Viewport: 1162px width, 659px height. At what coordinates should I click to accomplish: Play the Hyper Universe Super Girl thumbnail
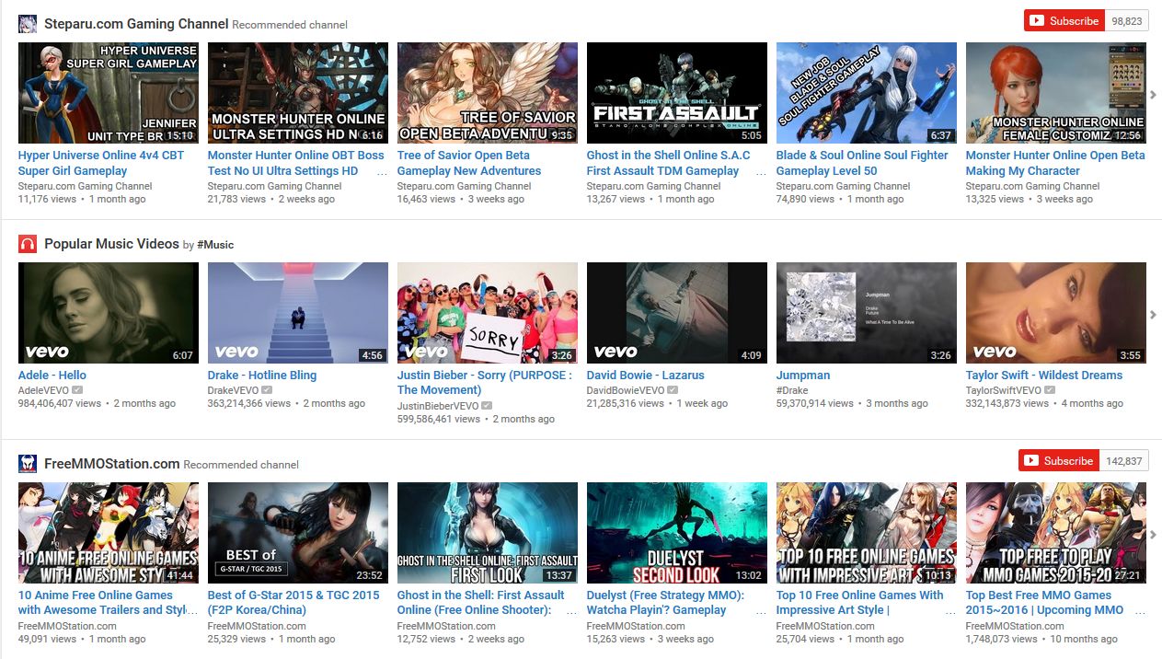[109, 93]
